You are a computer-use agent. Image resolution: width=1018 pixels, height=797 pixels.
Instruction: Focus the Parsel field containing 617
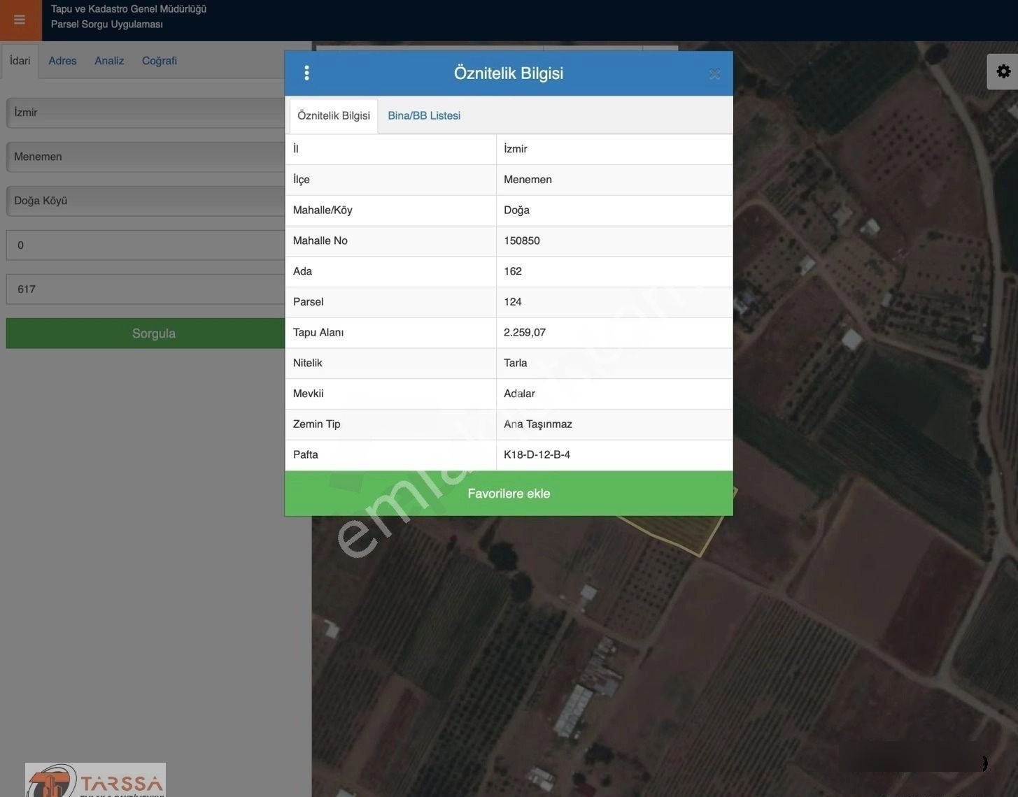147,289
